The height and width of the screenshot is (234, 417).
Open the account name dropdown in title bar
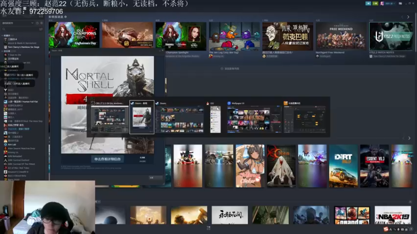pyautogui.click(x=390, y=4)
